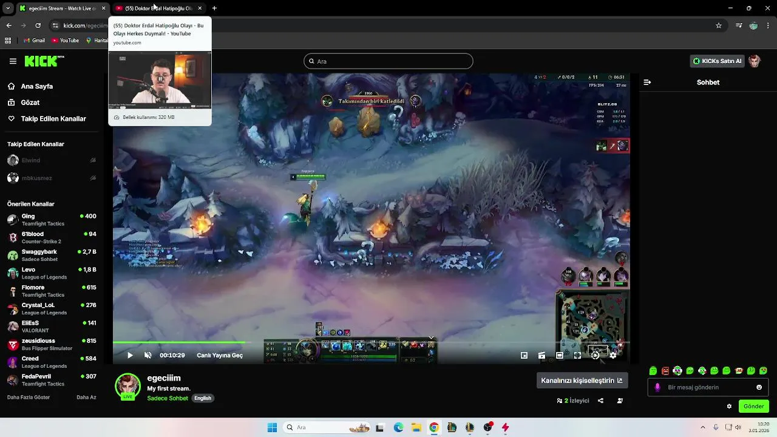
Task: Switch to the Doktor Erdal Hatipoğlu YouTube tab
Action: (x=158, y=8)
